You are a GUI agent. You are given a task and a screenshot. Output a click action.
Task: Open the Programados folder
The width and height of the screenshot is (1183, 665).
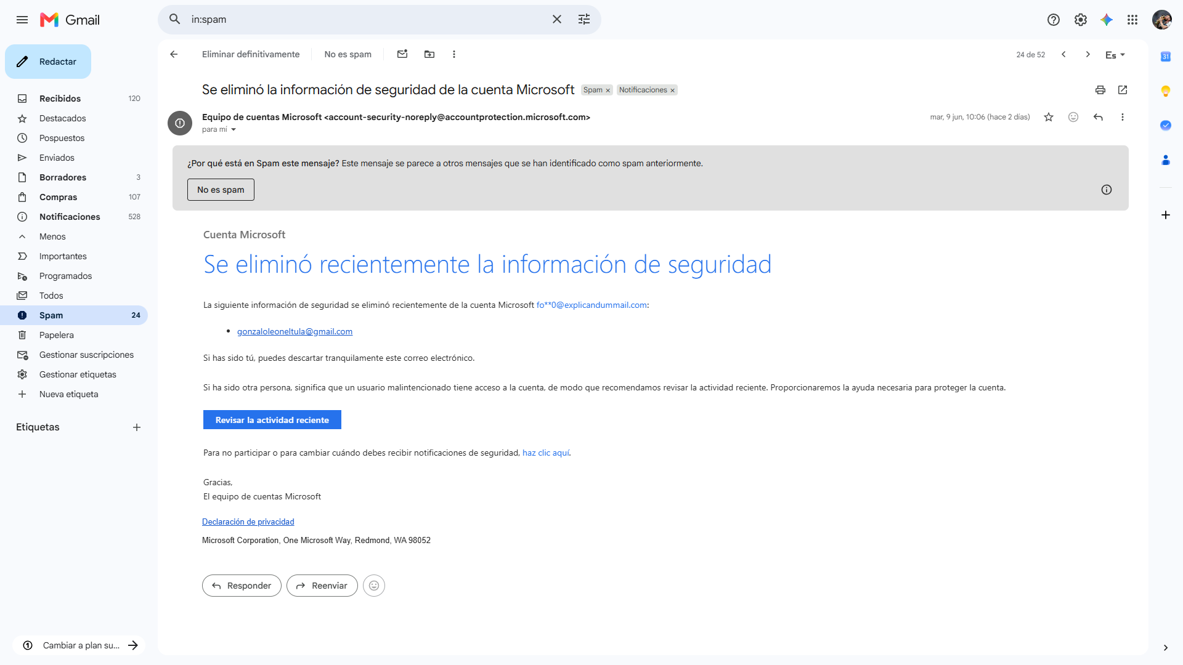[74, 276]
